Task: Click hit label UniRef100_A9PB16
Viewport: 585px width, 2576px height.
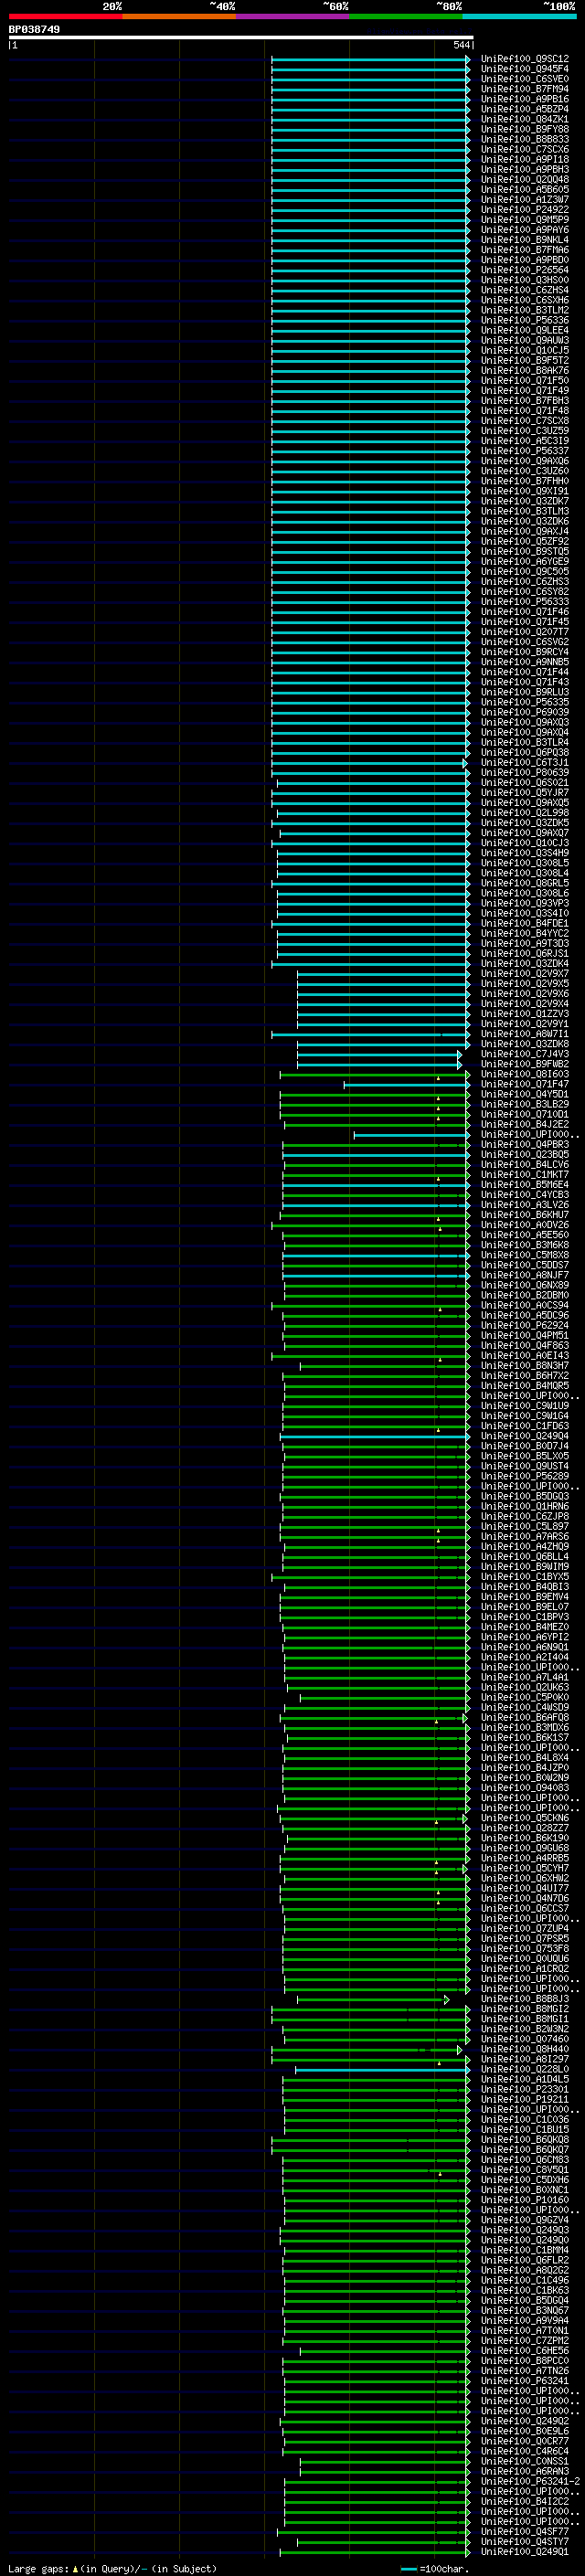Action: coord(524,99)
